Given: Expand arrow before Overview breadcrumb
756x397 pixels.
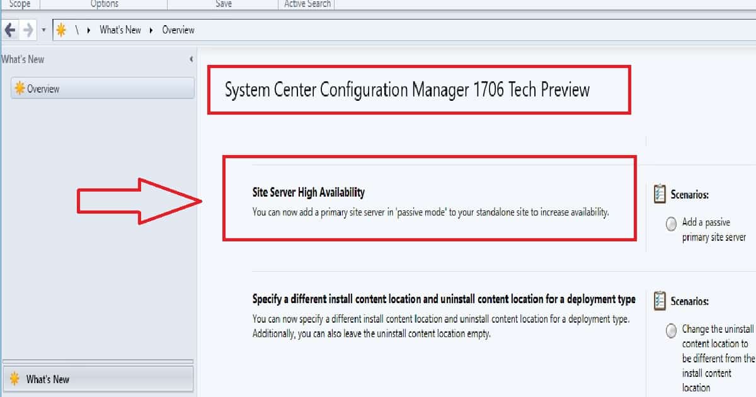Looking at the screenshot, I should 152,30.
